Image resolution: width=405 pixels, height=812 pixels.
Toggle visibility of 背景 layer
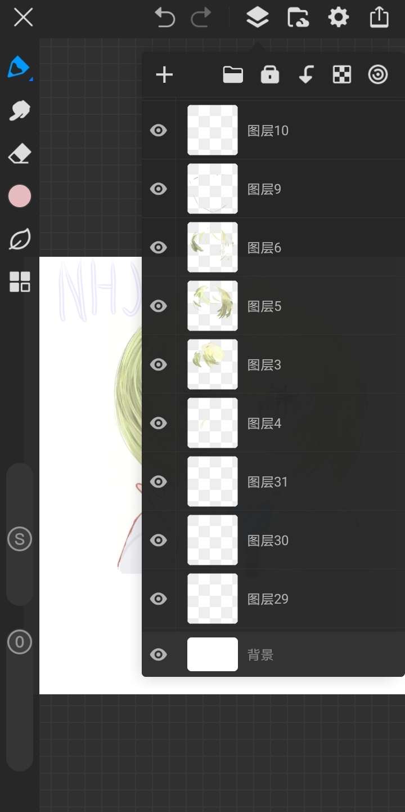click(x=159, y=654)
